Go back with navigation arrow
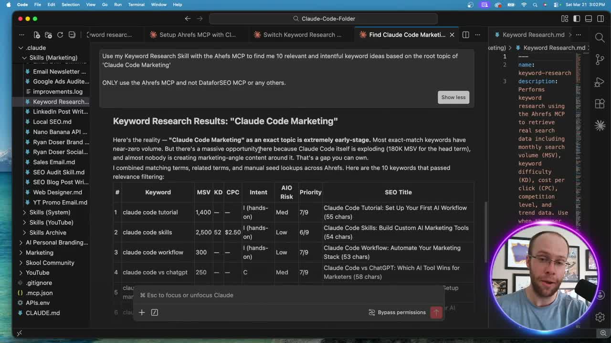The height and width of the screenshot is (343, 611). (x=188, y=19)
